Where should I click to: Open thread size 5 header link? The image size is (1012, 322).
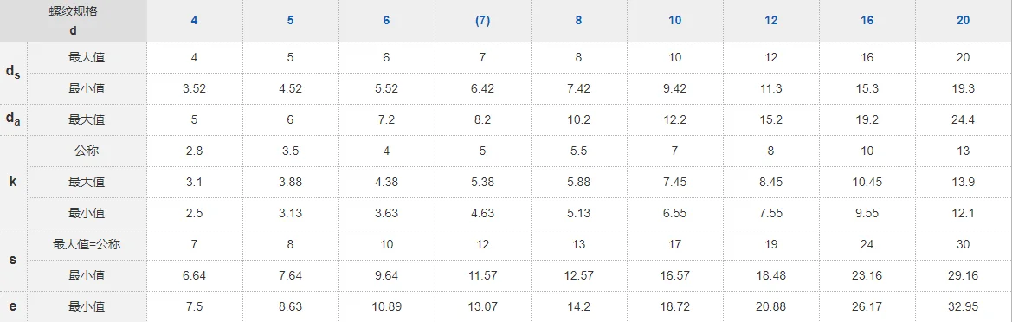[x=290, y=21]
